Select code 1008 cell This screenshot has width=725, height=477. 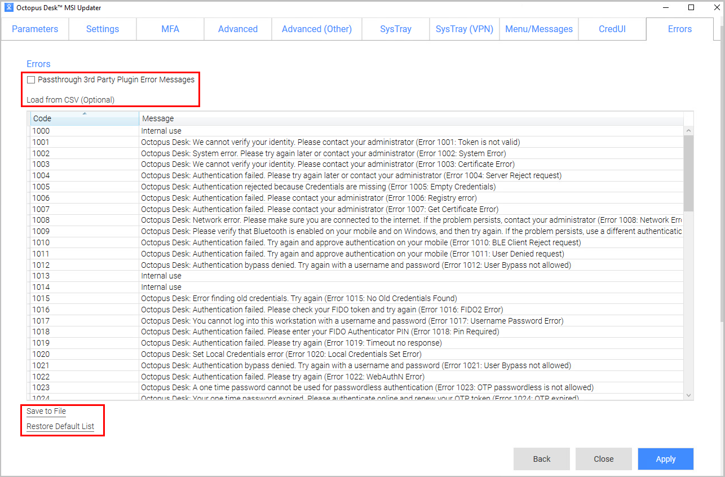click(x=85, y=220)
